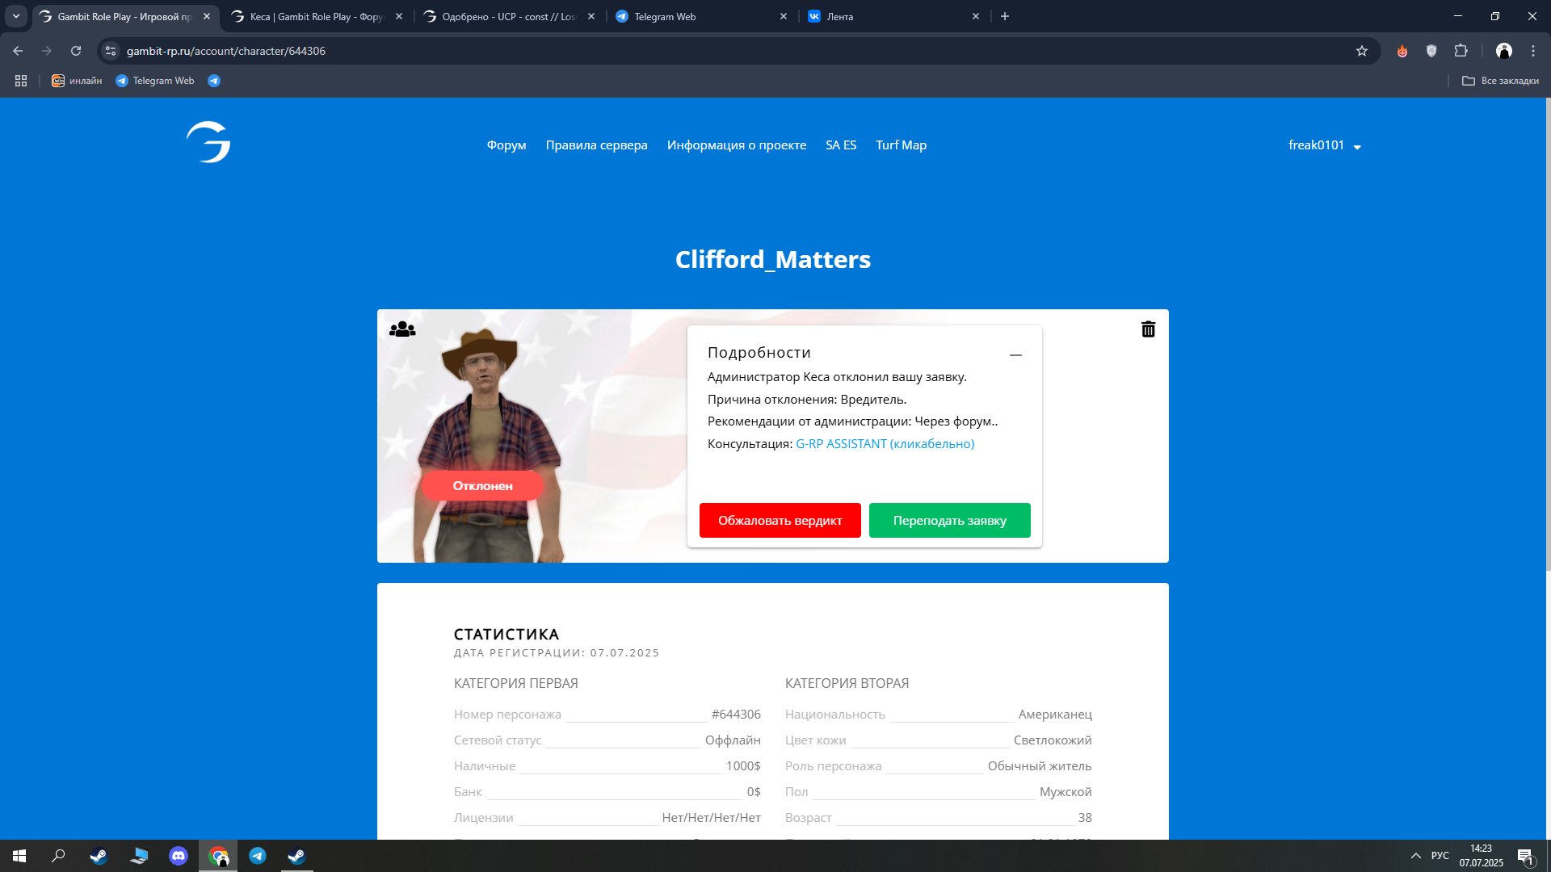Viewport: 1551px width, 872px height.
Task: Expand the freak0101 account dropdown
Action: pyautogui.click(x=1325, y=145)
